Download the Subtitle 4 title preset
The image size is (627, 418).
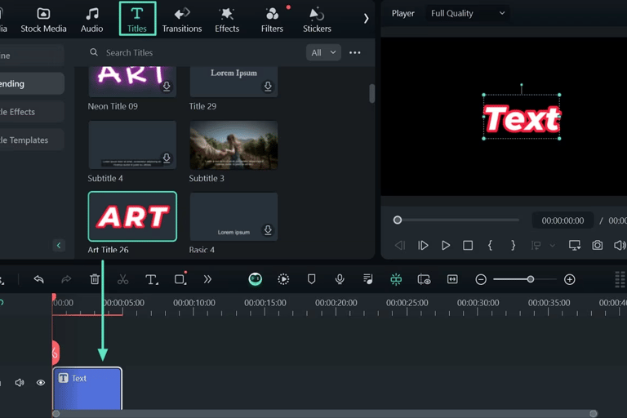[x=167, y=158]
